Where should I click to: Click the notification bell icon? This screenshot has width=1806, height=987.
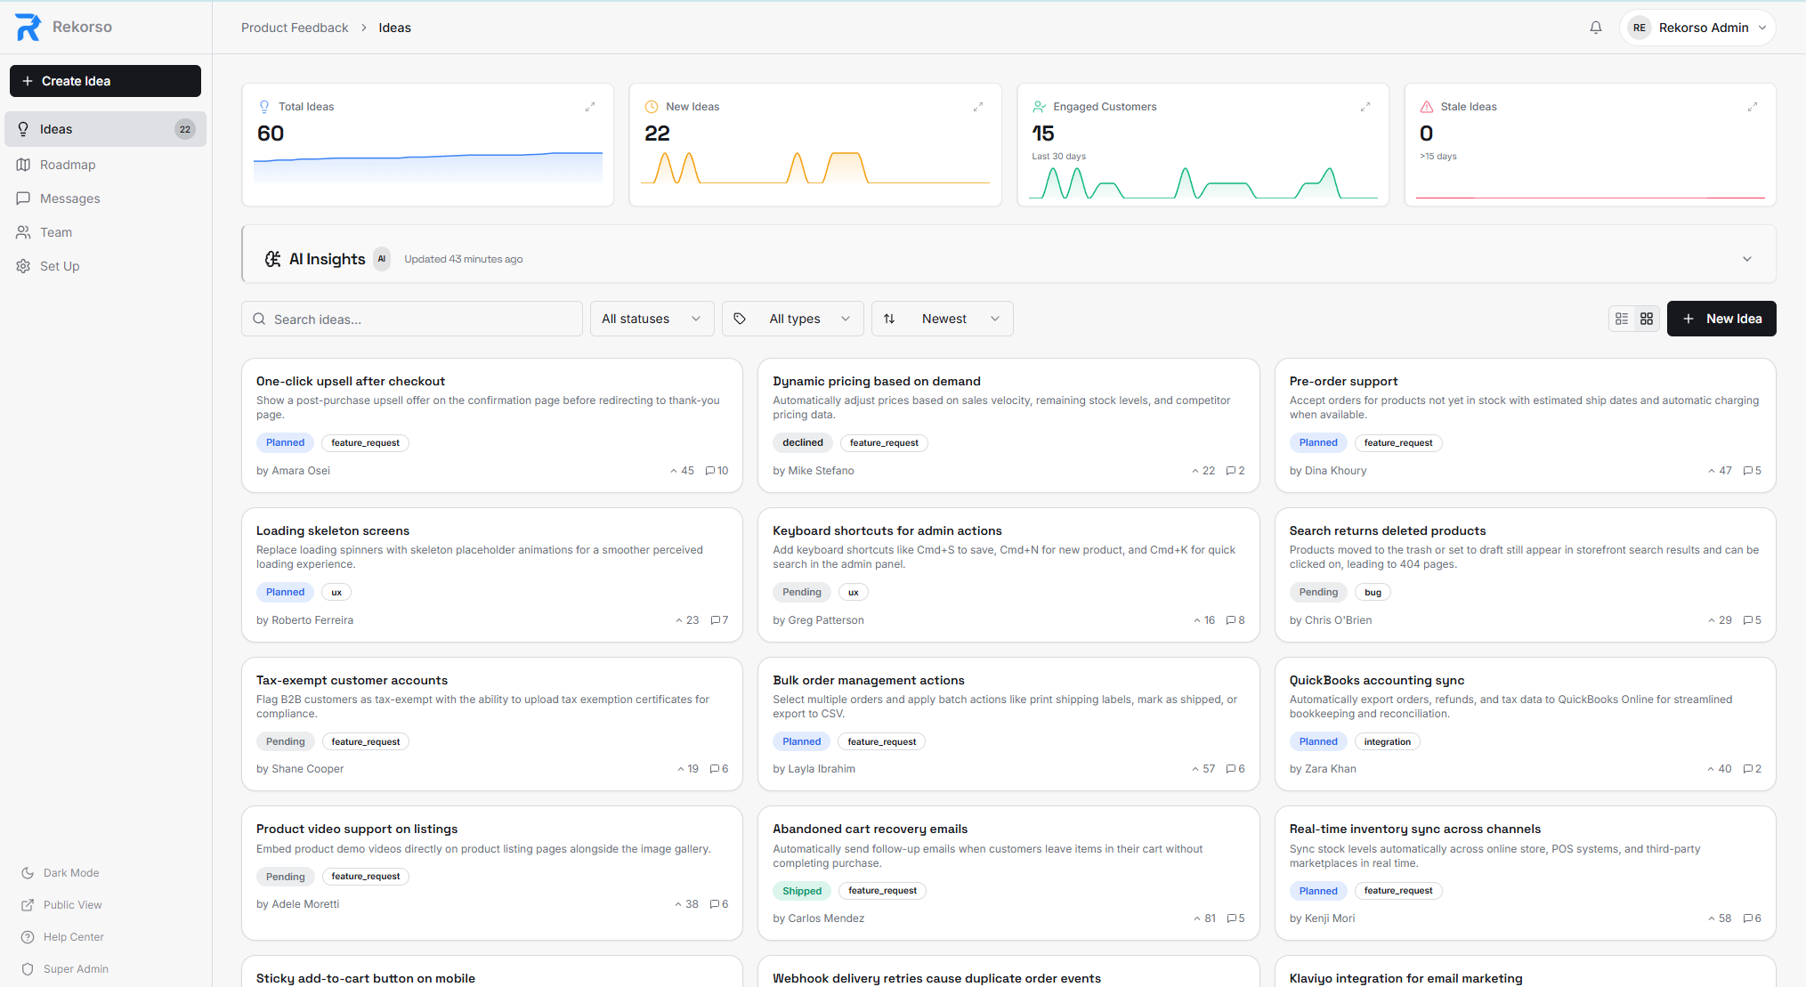coord(1595,28)
